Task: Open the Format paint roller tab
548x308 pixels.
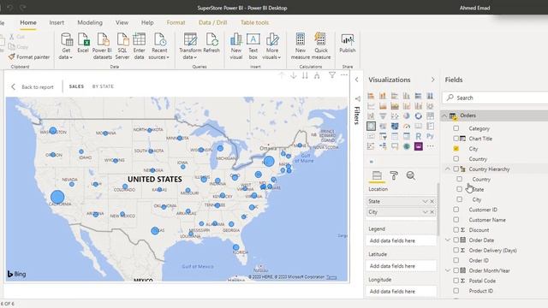Action: [394, 175]
